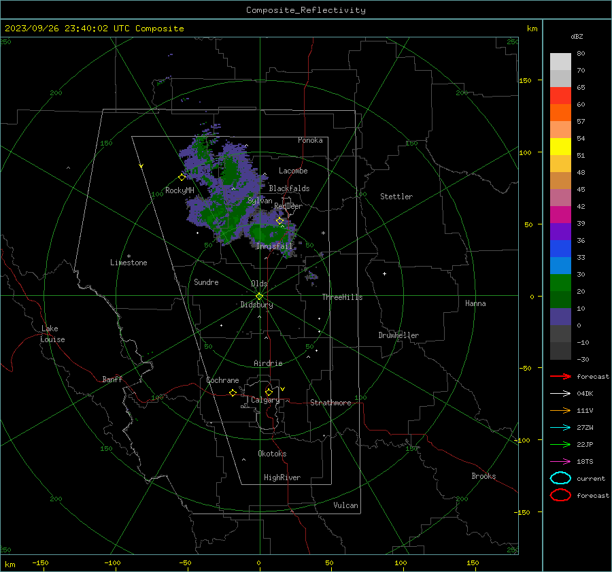The height and width of the screenshot is (572, 612).
Task: Click the HighRiver city label
Action: click(282, 477)
